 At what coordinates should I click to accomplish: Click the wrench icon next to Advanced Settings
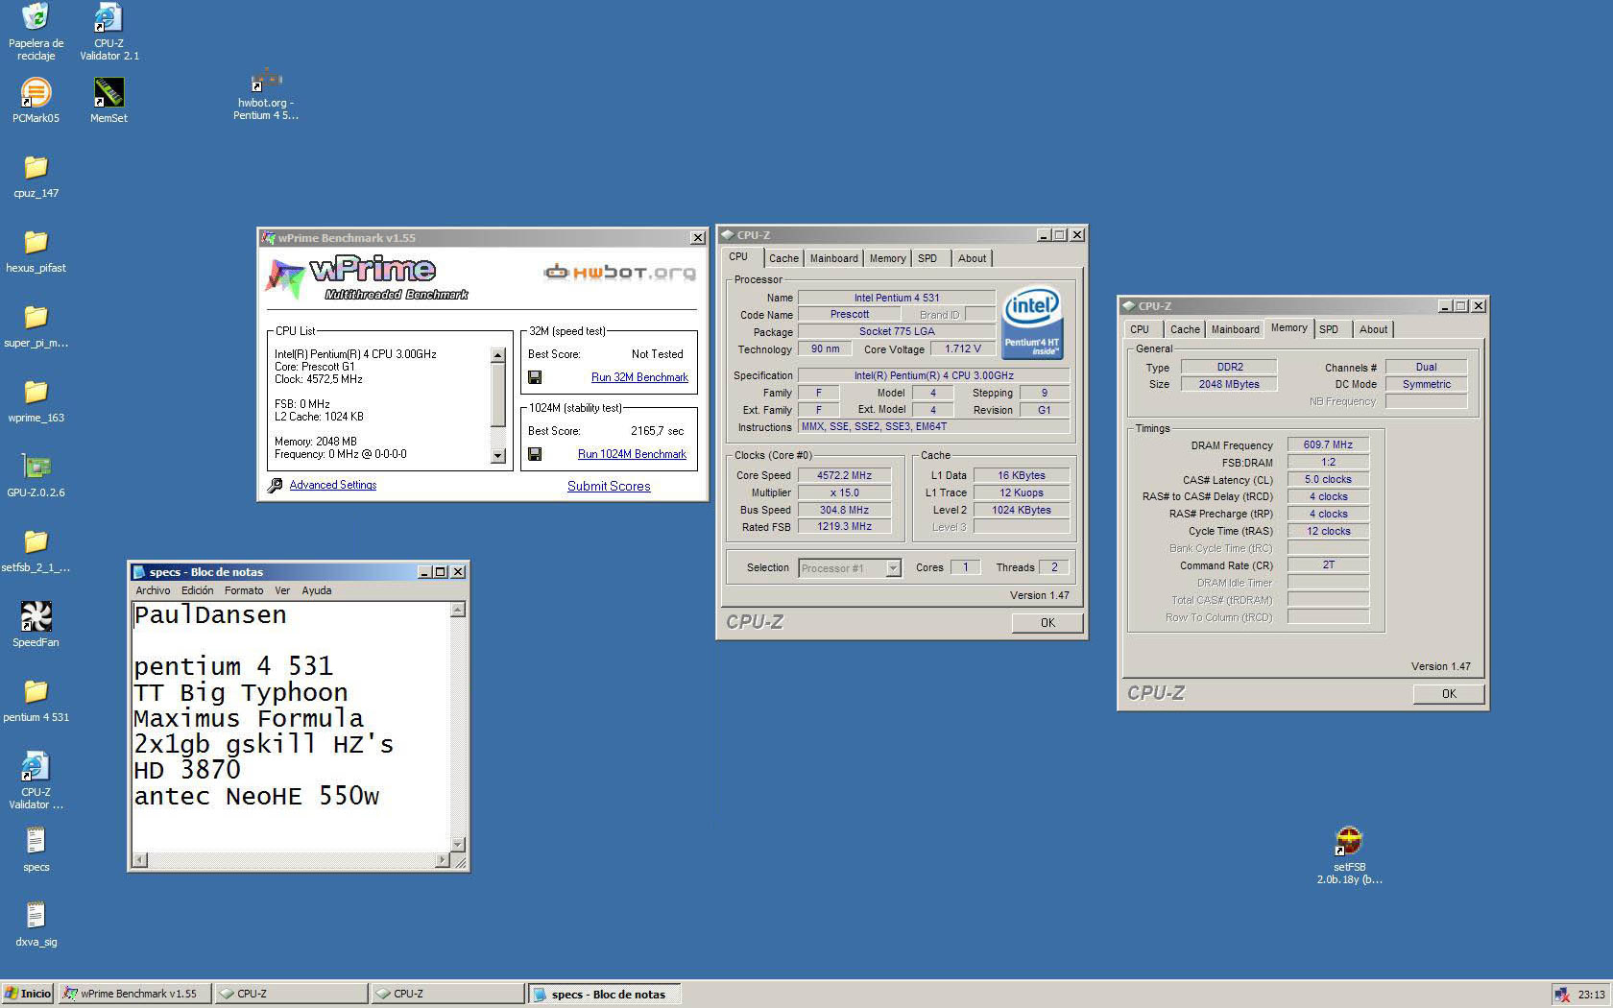pos(275,485)
